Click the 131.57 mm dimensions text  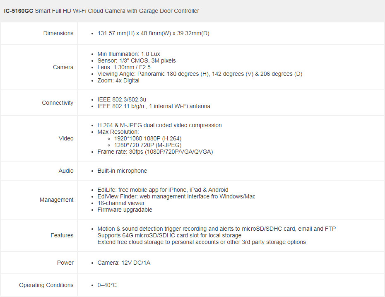[153, 33]
